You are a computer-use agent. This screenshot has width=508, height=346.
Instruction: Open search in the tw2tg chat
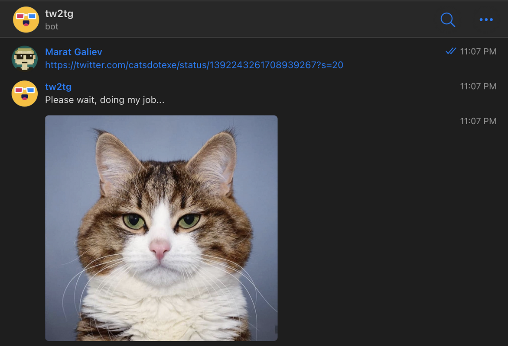(x=448, y=20)
